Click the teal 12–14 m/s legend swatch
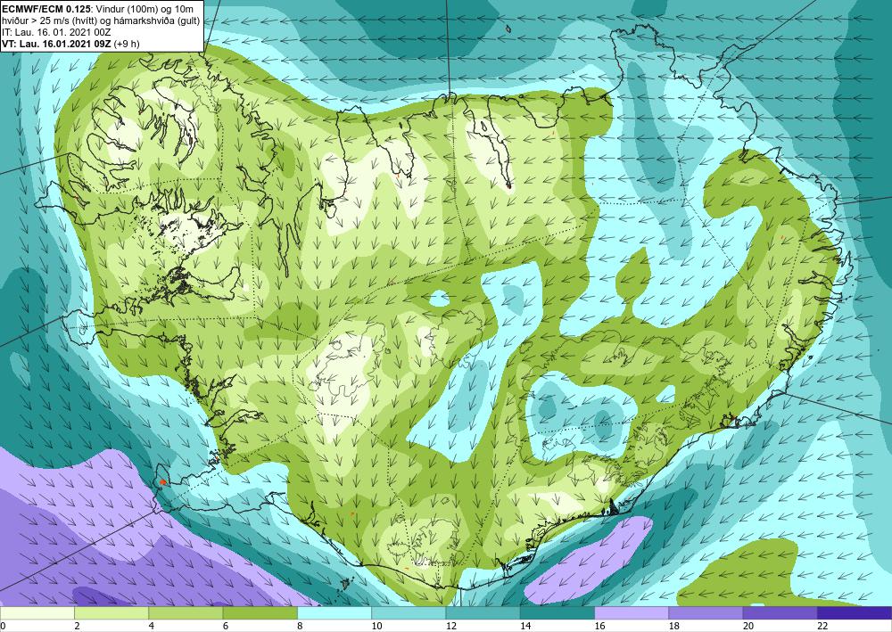The width and height of the screenshot is (892, 632). coord(483,613)
